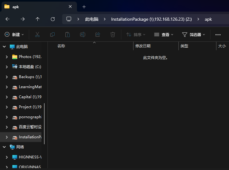Go up one folder level
The width and height of the screenshot is (229, 170).
click(x=37, y=19)
